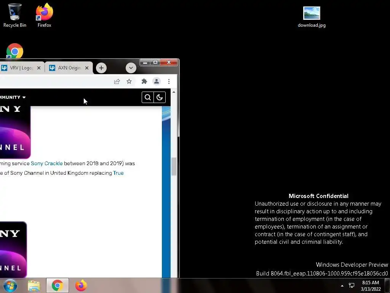Open the Chrome profile avatar button
Screen dimensions: 390x293
(x=157, y=82)
